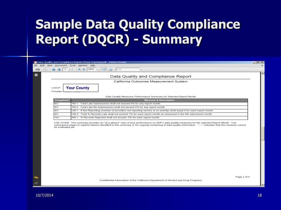Click the slide number 18
This screenshot has height=210, width=281.
tap(260, 195)
